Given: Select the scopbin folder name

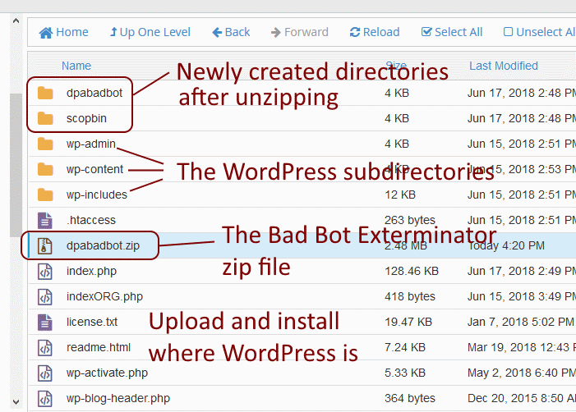Looking at the screenshot, I should 87,118.
